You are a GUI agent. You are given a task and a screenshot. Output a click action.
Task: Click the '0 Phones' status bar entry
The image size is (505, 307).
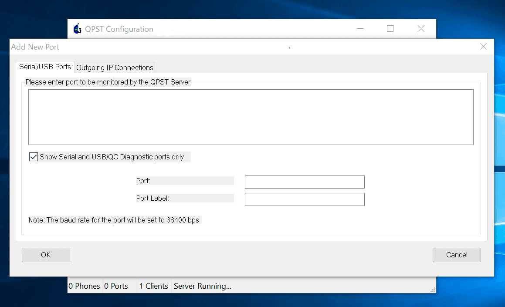click(x=85, y=286)
